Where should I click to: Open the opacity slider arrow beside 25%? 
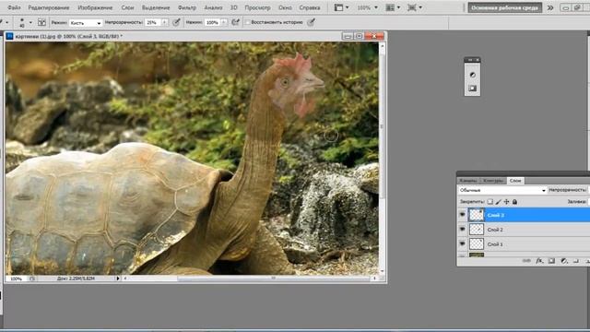(165, 22)
